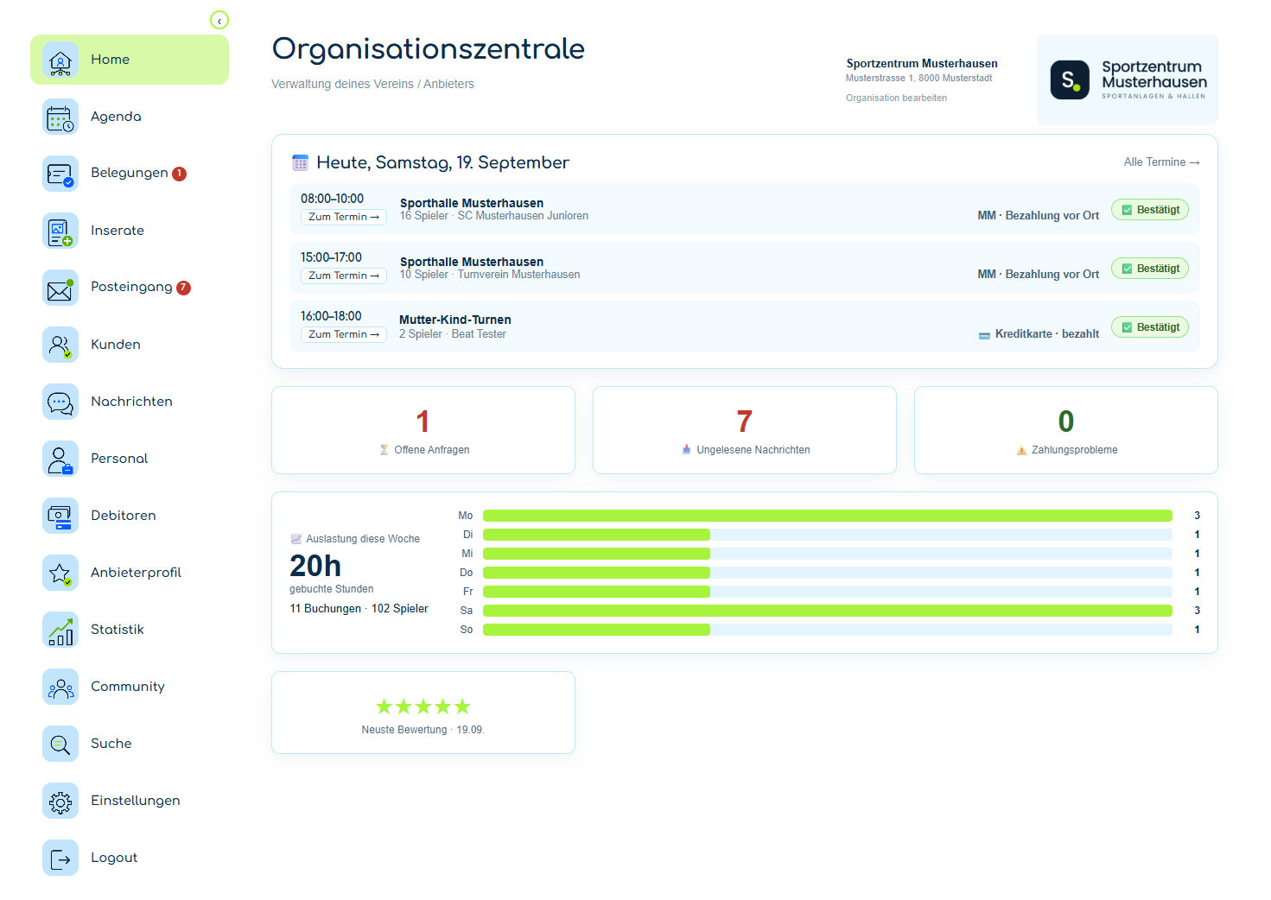Viewport: 1271px width, 900px height.
Task: Click the Anbieterprofil star icon
Action: 60,573
